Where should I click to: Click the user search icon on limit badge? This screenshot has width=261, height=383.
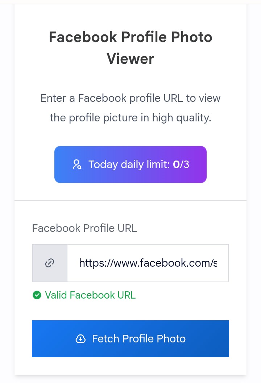tap(77, 165)
